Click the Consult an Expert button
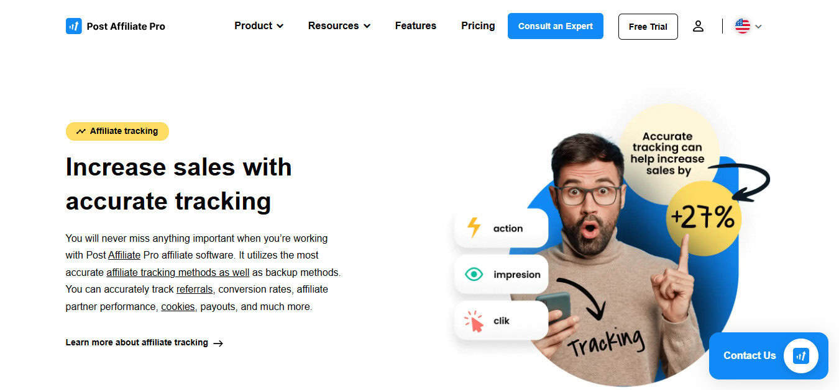This screenshot has height=390, width=839. click(x=556, y=26)
